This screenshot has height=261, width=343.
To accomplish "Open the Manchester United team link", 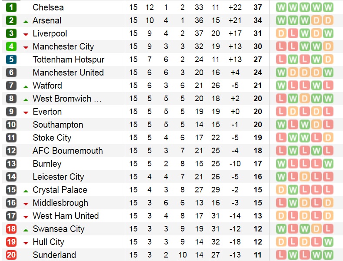I will 68,73.
